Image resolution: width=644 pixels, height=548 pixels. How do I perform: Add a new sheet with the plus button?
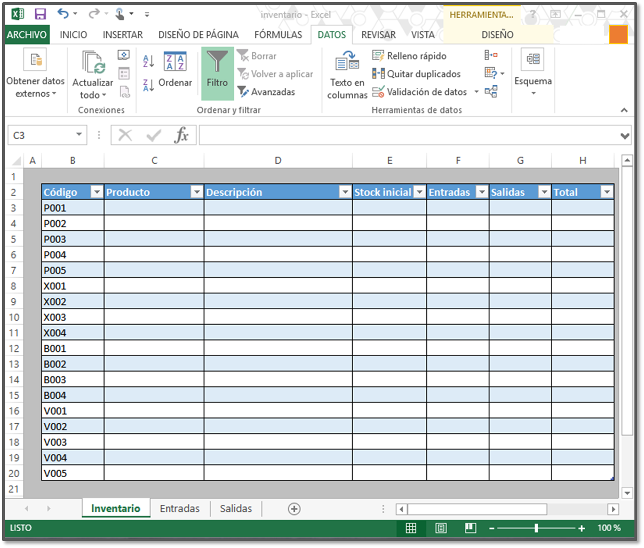click(x=294, y=509)
